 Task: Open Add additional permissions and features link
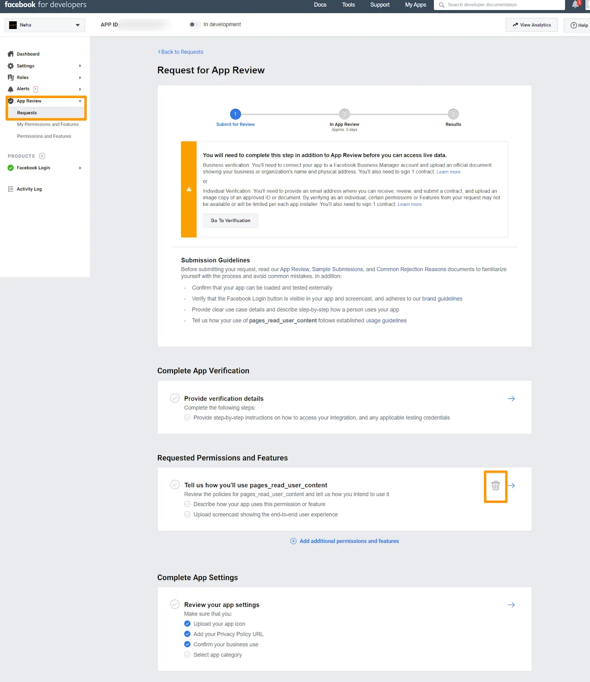click(x=349, y=541)
